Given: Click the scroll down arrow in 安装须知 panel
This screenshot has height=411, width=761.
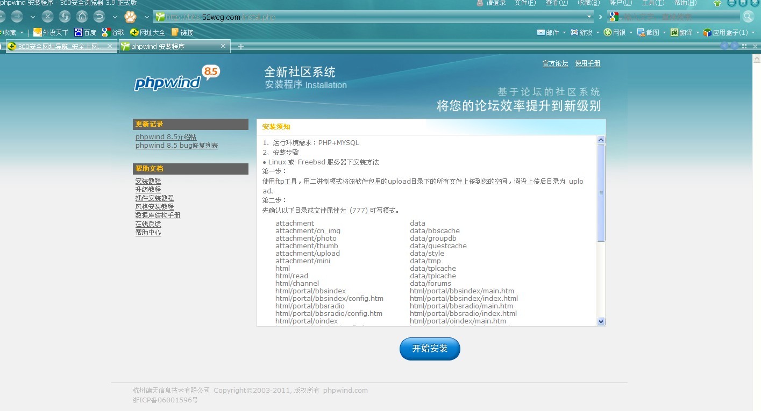Looking at the screenshot, I should 601,321.
